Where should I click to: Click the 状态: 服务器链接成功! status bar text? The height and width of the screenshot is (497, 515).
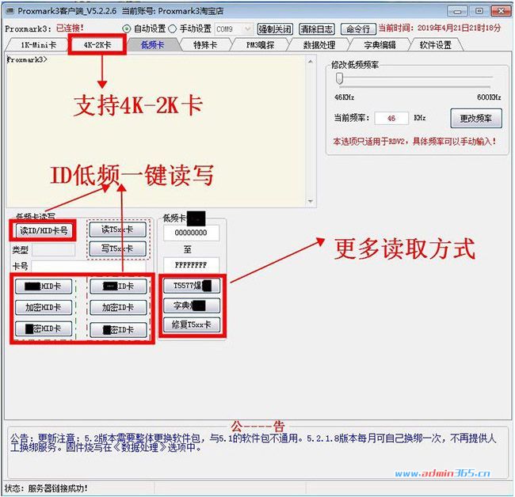46,488
